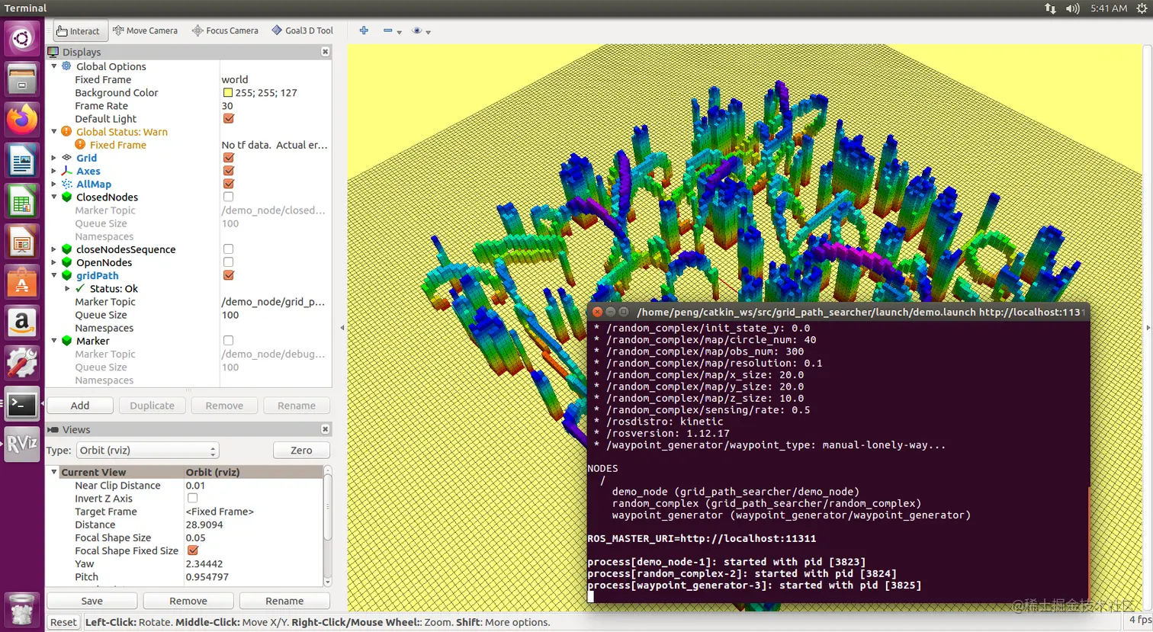
Task: Click the Grid display icon
Action: [66, 158]
